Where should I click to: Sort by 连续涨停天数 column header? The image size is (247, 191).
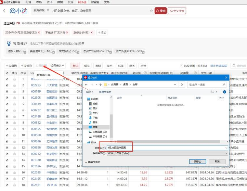coord(99,73)
